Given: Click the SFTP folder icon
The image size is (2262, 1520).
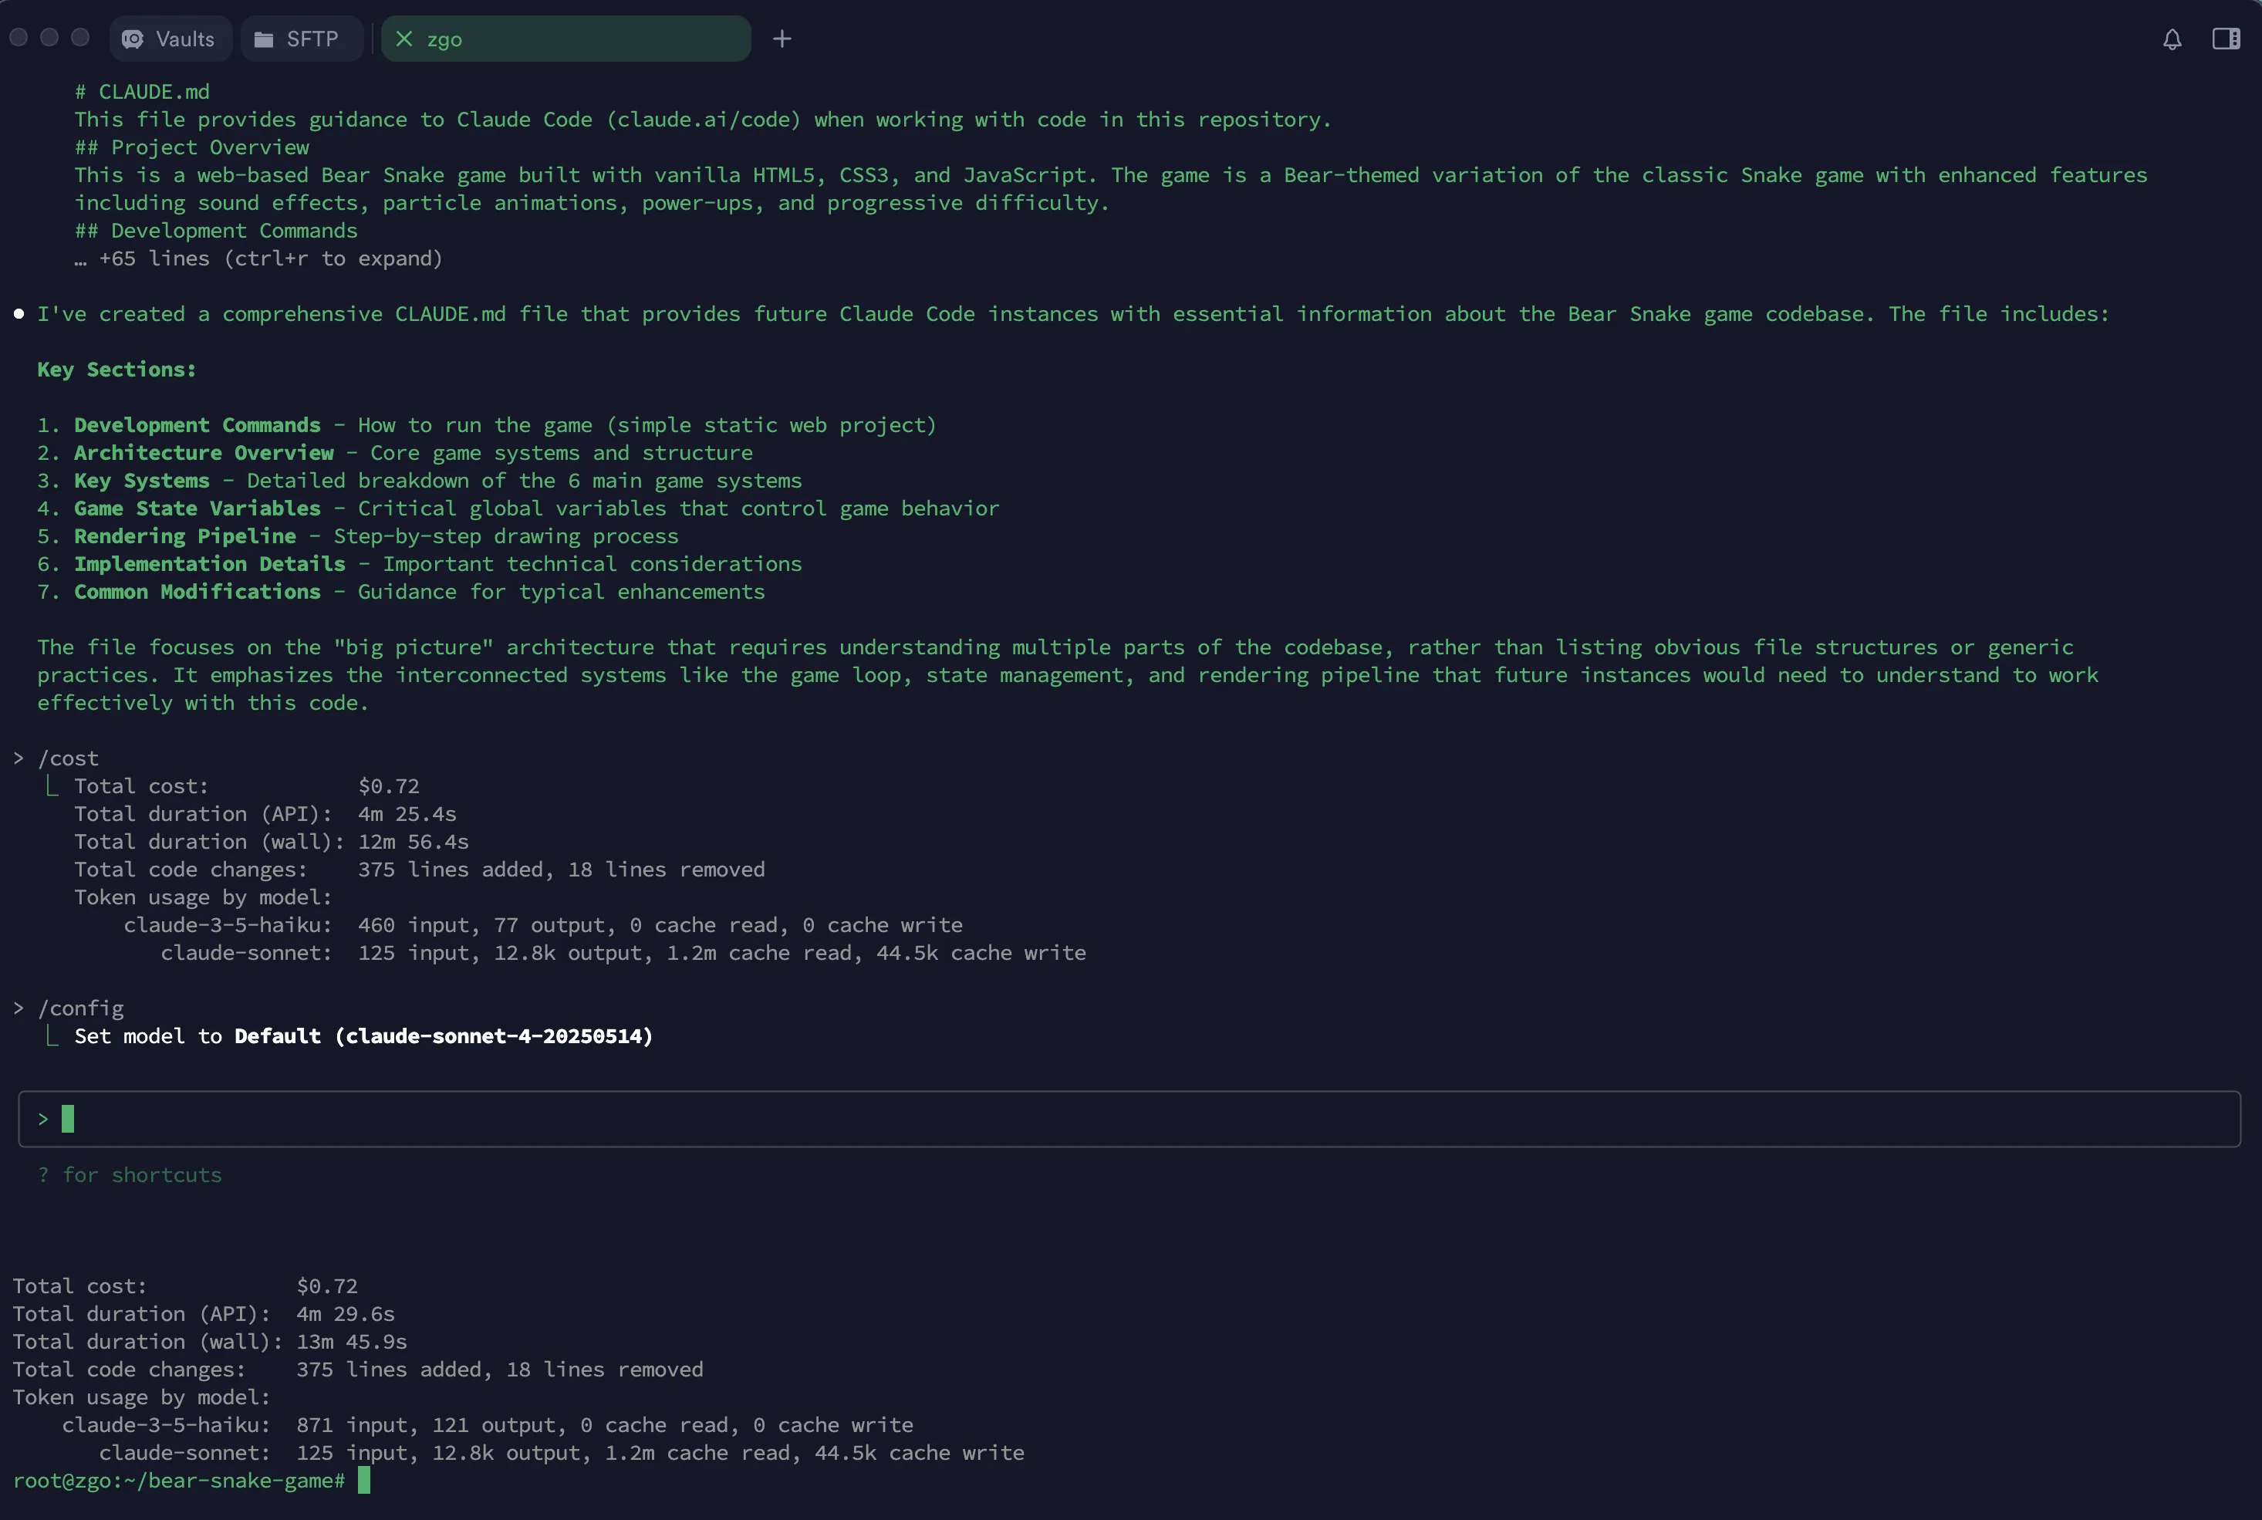Looking at the screenshot, I should (264, 39).
